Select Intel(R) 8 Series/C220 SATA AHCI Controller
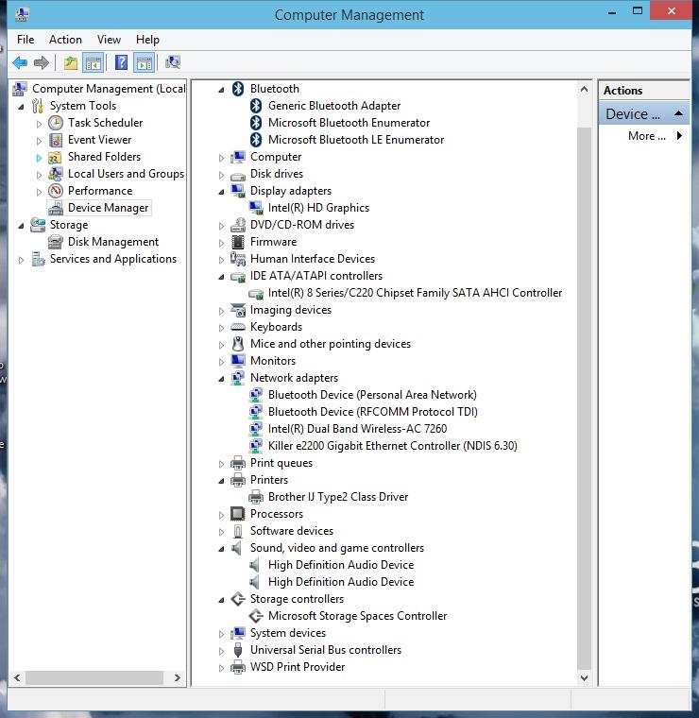This screenshot has height=718, width=699. (x=415, y=293)
